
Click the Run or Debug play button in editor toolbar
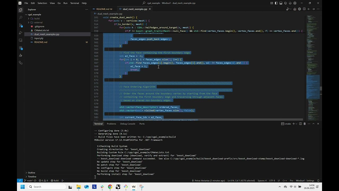pos(288,9)
